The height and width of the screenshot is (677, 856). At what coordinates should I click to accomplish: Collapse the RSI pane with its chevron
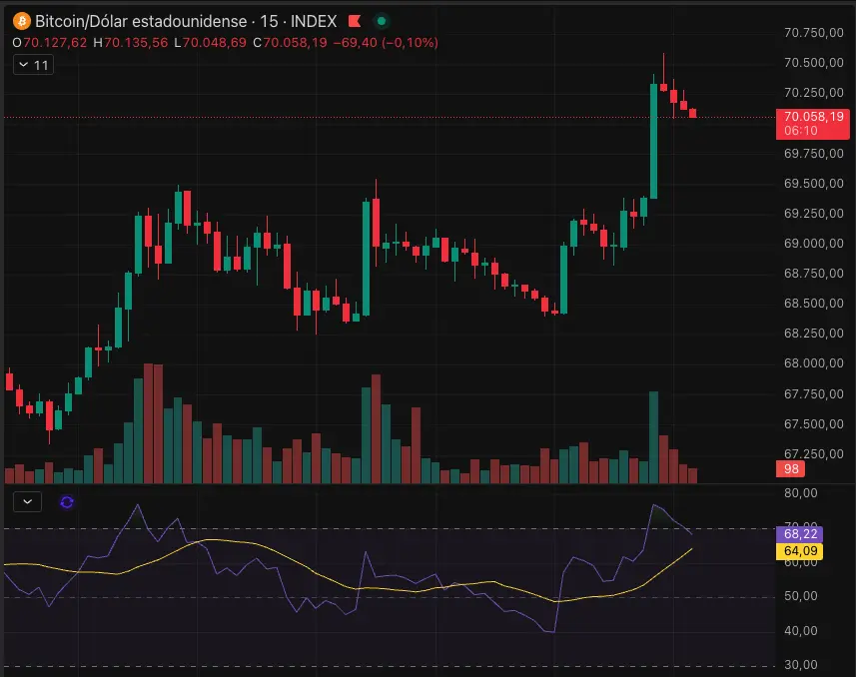tap(27, 501)
